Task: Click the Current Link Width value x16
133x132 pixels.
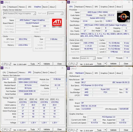Action: click(x=94, y=120)
